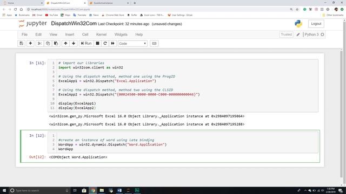
Task: Open the Cell menu
Action: click(85, 34)
